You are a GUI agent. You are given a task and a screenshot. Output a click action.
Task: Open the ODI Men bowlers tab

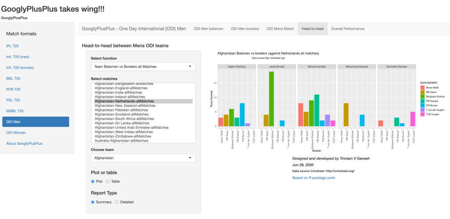[x=245, y=29]
